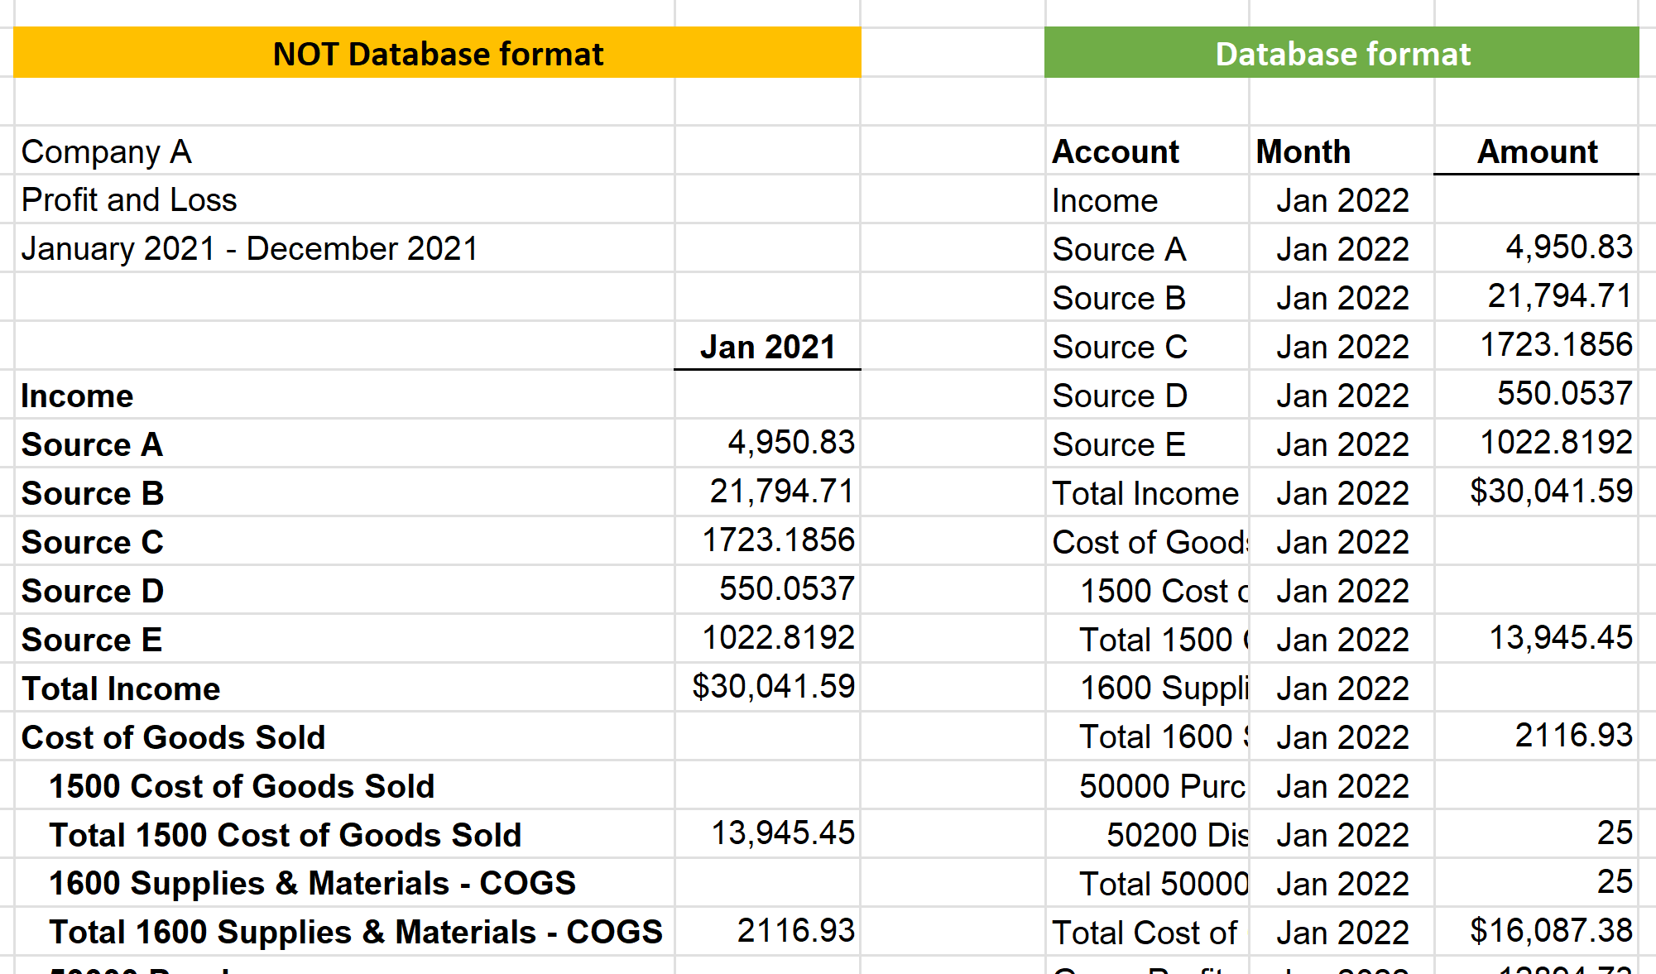Click the bold Cost of Goods Sold cell
This screenshot has height=974, width=1656.
(173, 737)
